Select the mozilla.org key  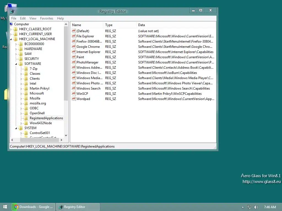[38, 103]
